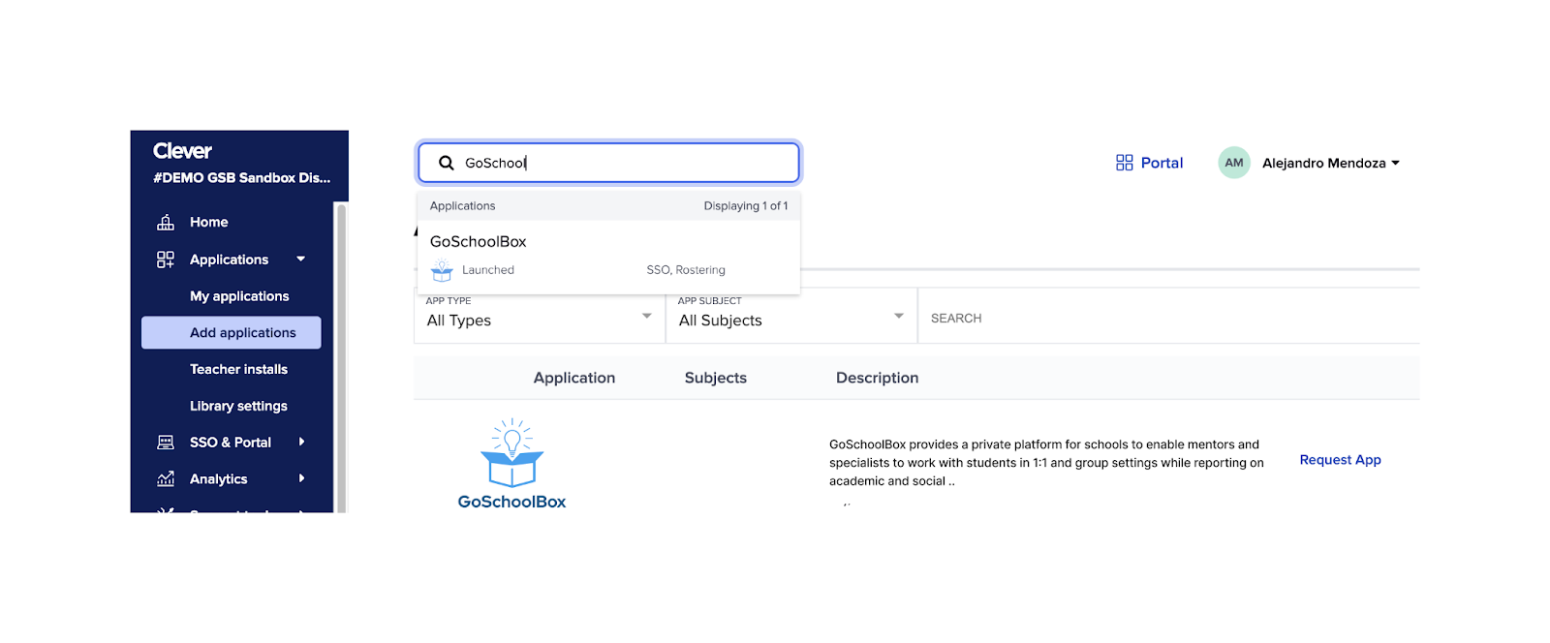
Task: Open Library settings
Action: [x=238, y=407]
